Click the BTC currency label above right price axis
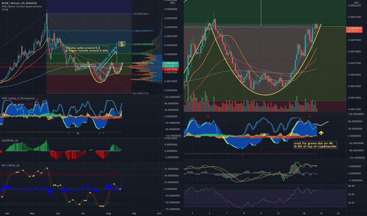 coord(356,3)
